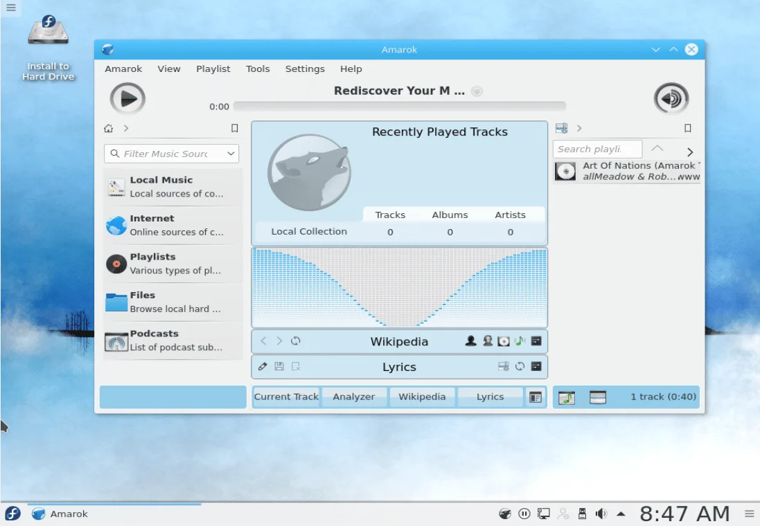760x526 pixels.
Task: Open the Playlist menu
Action: 213,69
